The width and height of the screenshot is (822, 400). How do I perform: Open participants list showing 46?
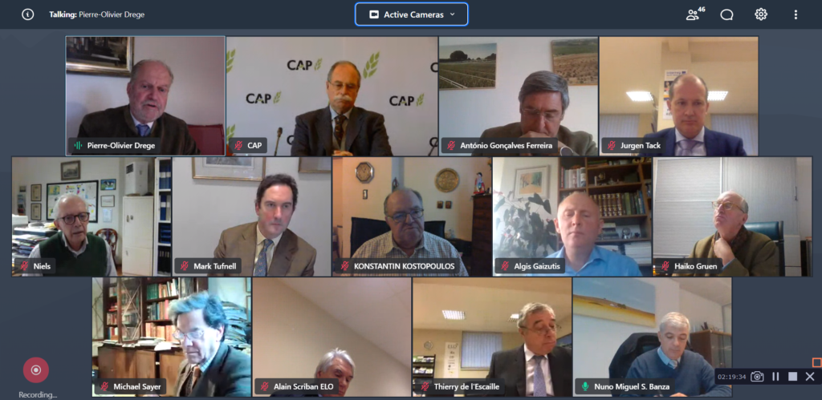695,14
